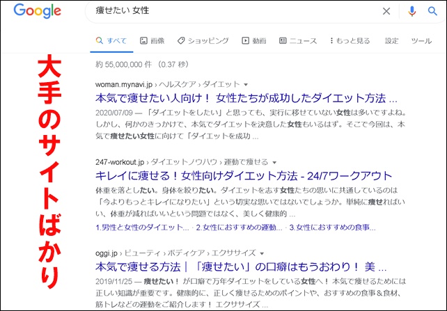Clear the search box with X icon
Viewport: 447px width, 311px height.
[x=387, y=11]
